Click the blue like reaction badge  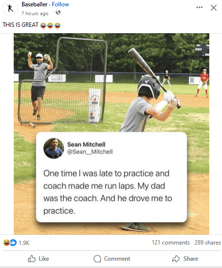[x=13, y=243]
